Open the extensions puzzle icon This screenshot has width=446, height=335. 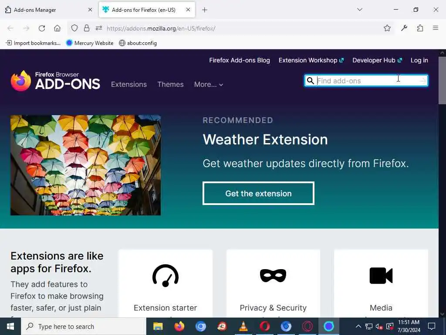pyautogui.click(x=420, y=28)
